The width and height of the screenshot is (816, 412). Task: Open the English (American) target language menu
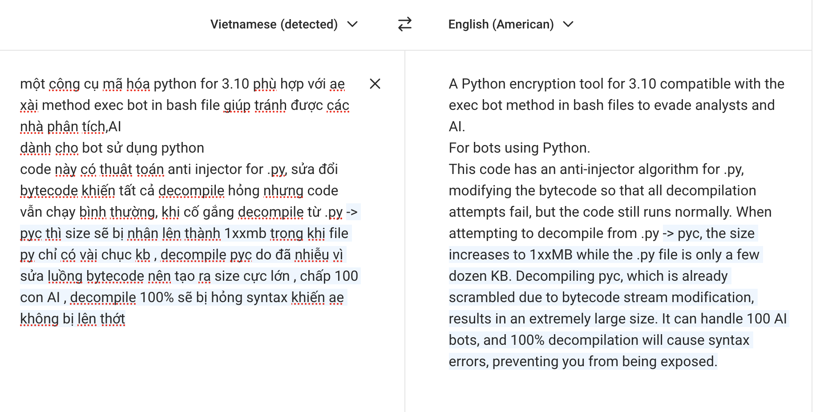pos(501,24)
